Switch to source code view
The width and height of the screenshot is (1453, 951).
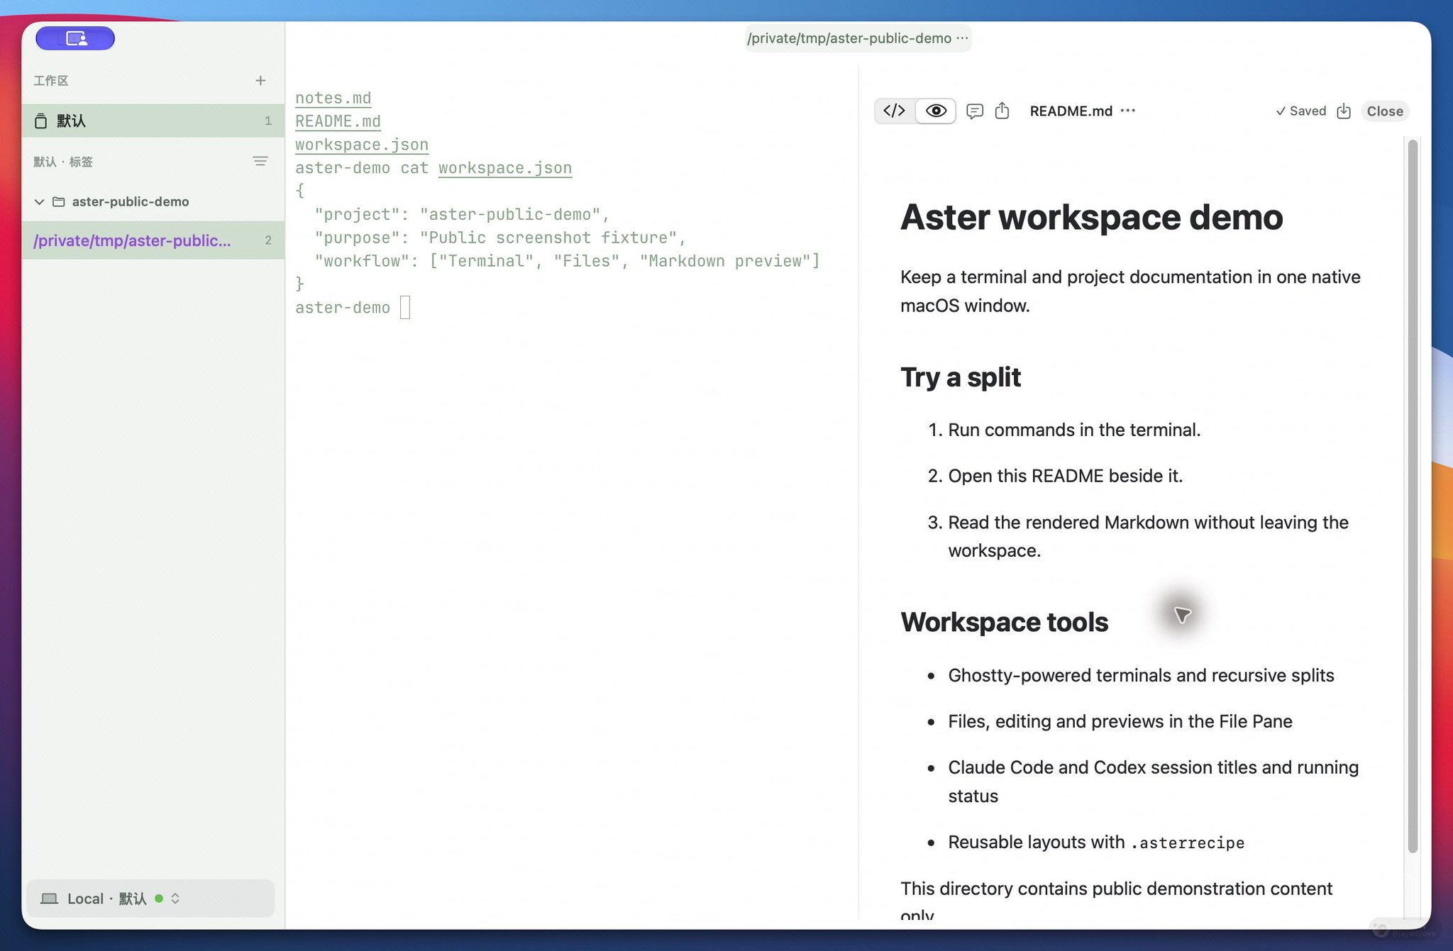[x=895, y=111]
